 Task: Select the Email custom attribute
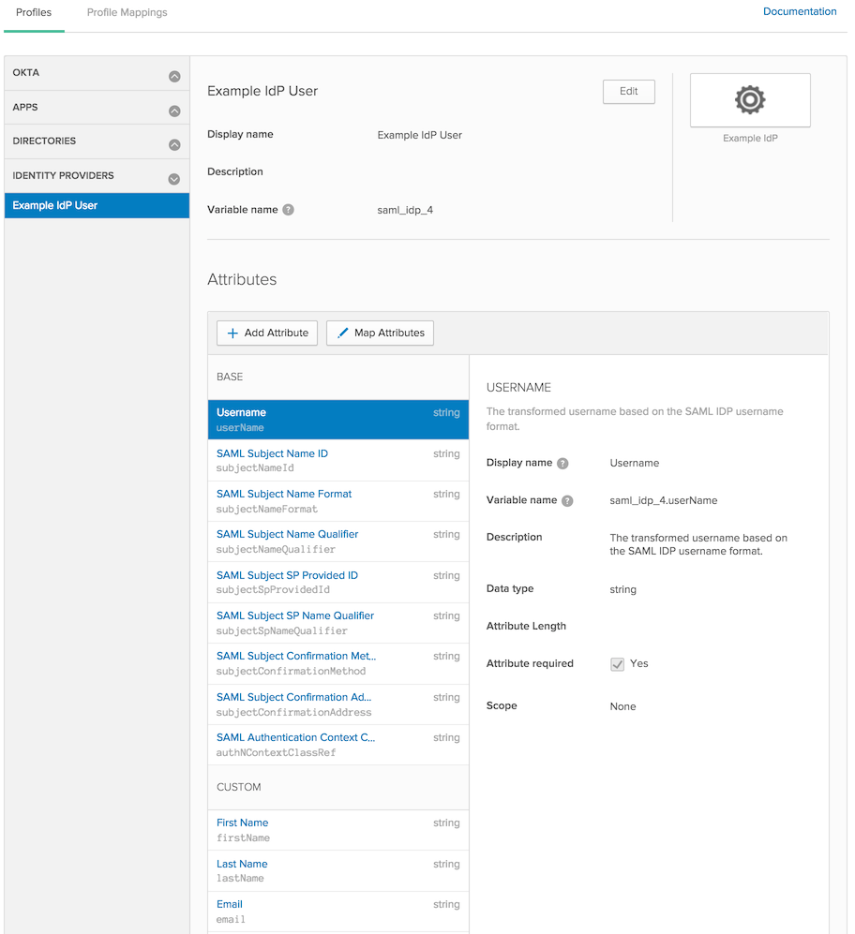[230, 904]
